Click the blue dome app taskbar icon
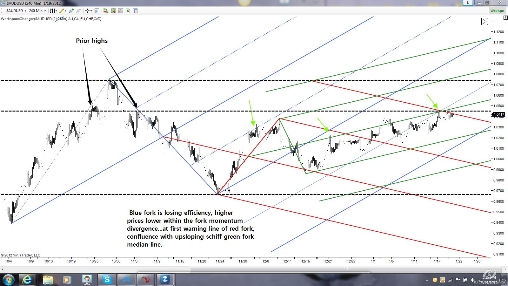This screenshot has height=286, width=508. pyautogui.click(x=126, y=280)
